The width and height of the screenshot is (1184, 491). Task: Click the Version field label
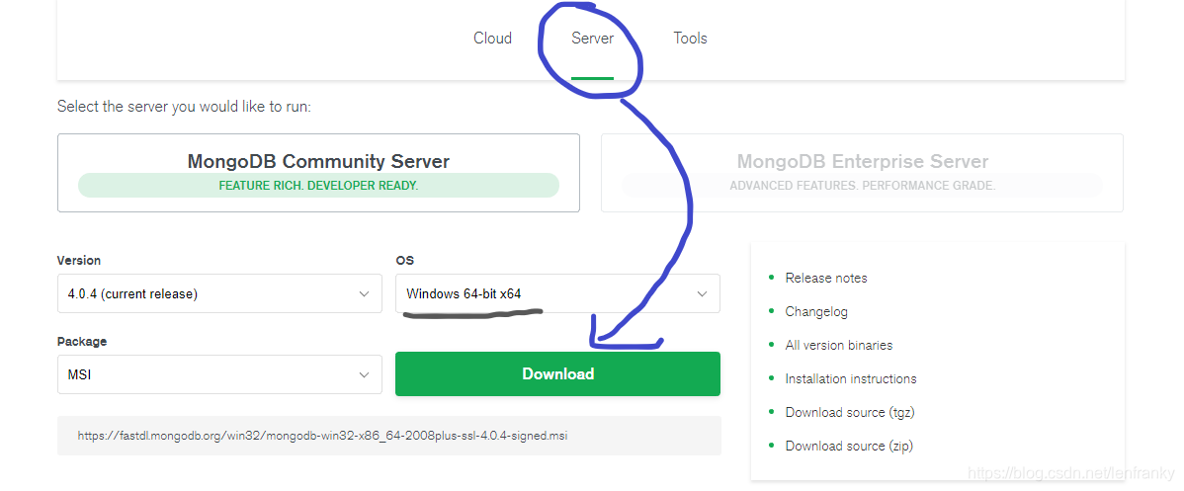[x=78, y=261]
